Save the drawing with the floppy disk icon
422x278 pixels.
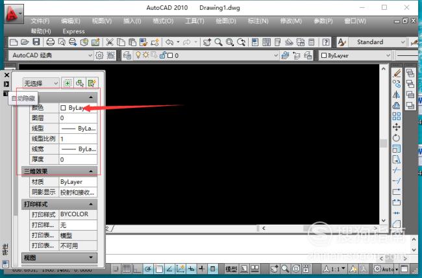pos(36,42)
